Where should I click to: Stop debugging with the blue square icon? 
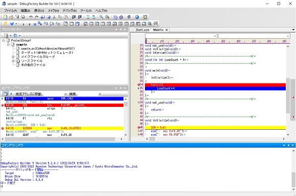tap(35, 24)
